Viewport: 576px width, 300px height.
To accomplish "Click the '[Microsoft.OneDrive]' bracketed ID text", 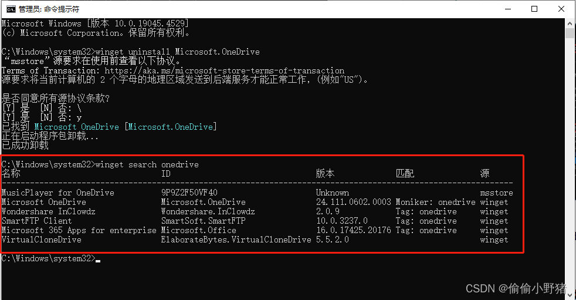I will (171, 127).
